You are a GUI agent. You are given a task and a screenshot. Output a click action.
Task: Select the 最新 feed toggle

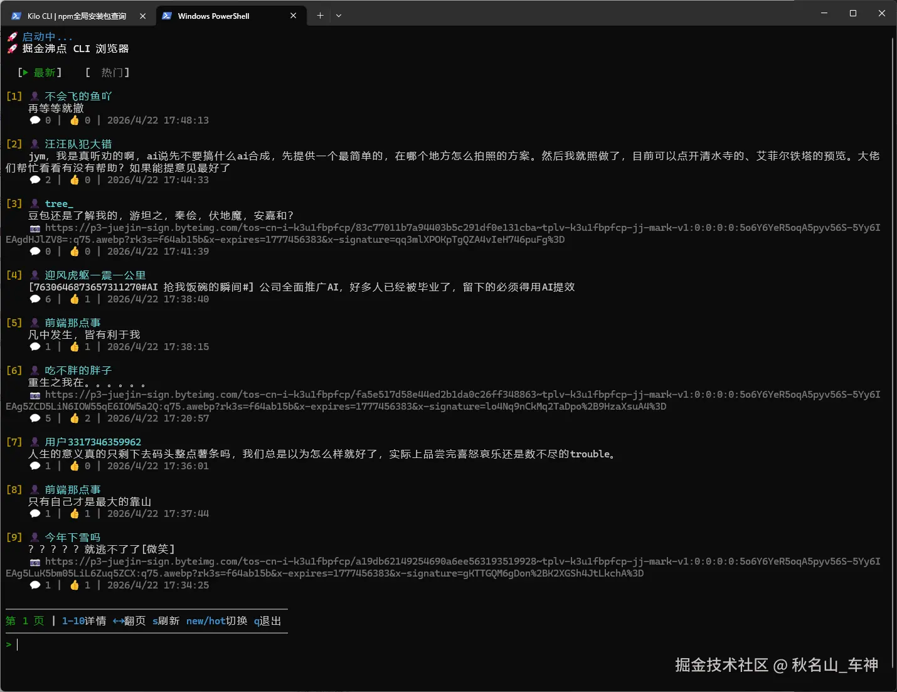point(45,72)
